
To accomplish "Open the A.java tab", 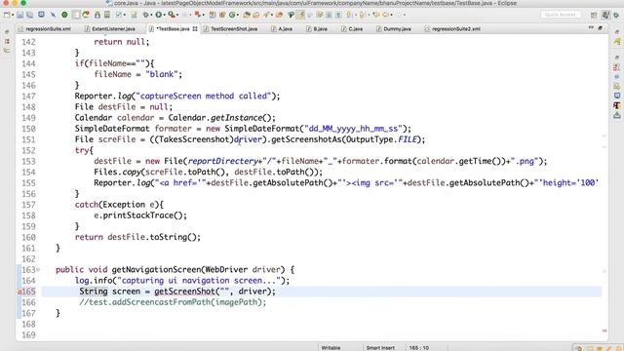I will [282, 29].
